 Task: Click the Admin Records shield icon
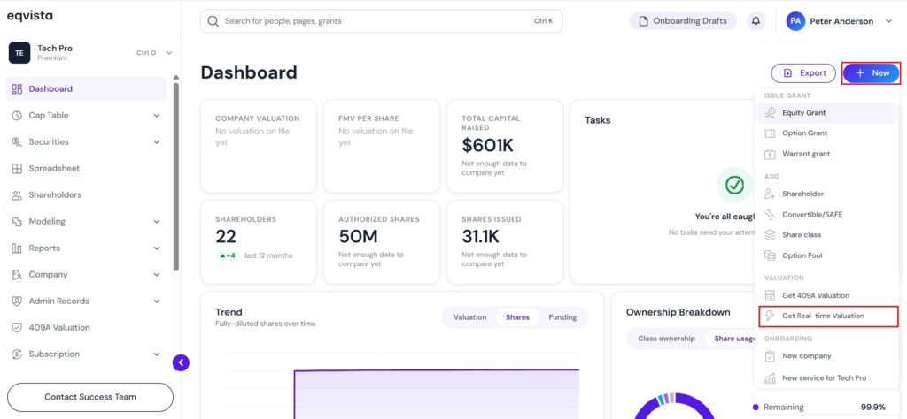coord(17,301)
